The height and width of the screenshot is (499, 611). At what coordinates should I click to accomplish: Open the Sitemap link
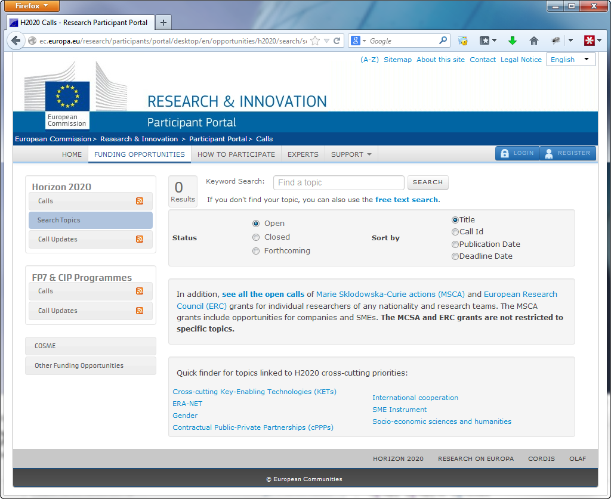397,60
